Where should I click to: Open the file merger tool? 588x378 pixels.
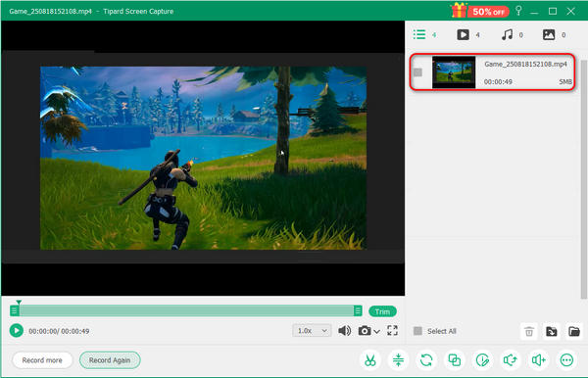(455, 360)
